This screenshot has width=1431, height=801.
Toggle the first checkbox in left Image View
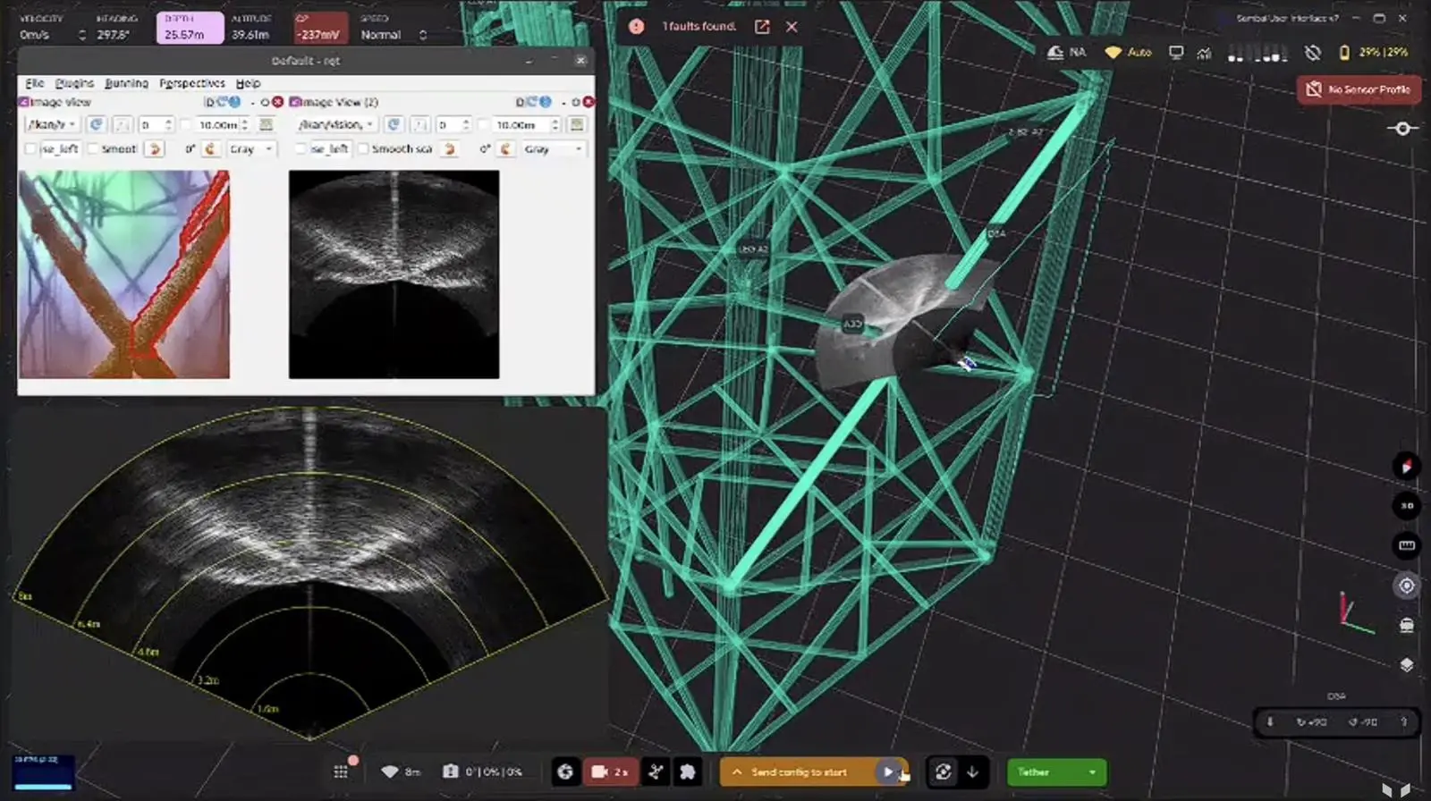(x=31, y=149)
